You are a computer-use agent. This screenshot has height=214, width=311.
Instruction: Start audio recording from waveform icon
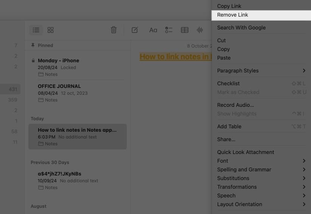(200, 30)
